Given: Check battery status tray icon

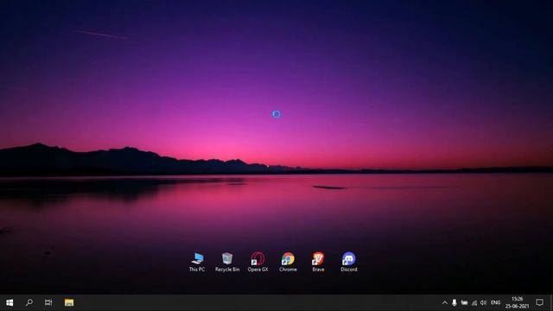Looking at the screenshot, I should pyautogui.click(x=464, y=302).
